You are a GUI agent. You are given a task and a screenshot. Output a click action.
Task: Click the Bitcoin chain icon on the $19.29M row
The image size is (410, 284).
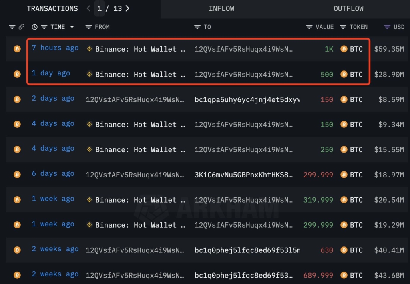pyautogui.click(x=17, y=225)
